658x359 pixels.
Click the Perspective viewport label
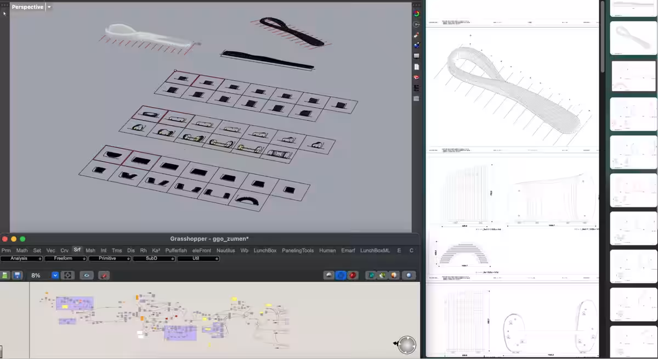coord(27,7)
